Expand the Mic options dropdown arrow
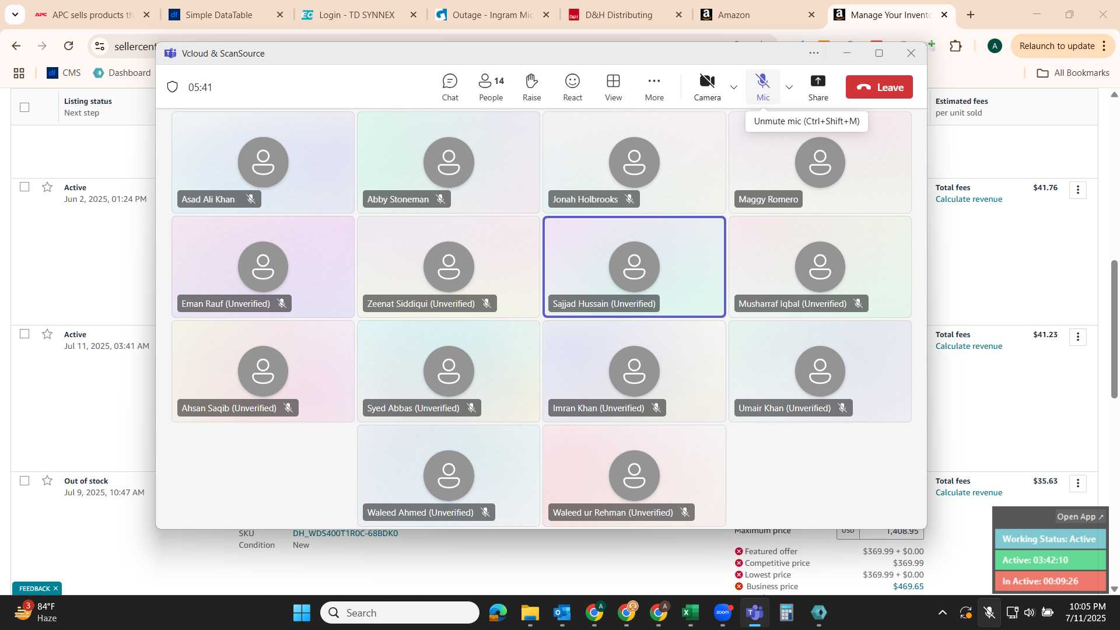The image size is (1120, 630). [x=789, y=87]
